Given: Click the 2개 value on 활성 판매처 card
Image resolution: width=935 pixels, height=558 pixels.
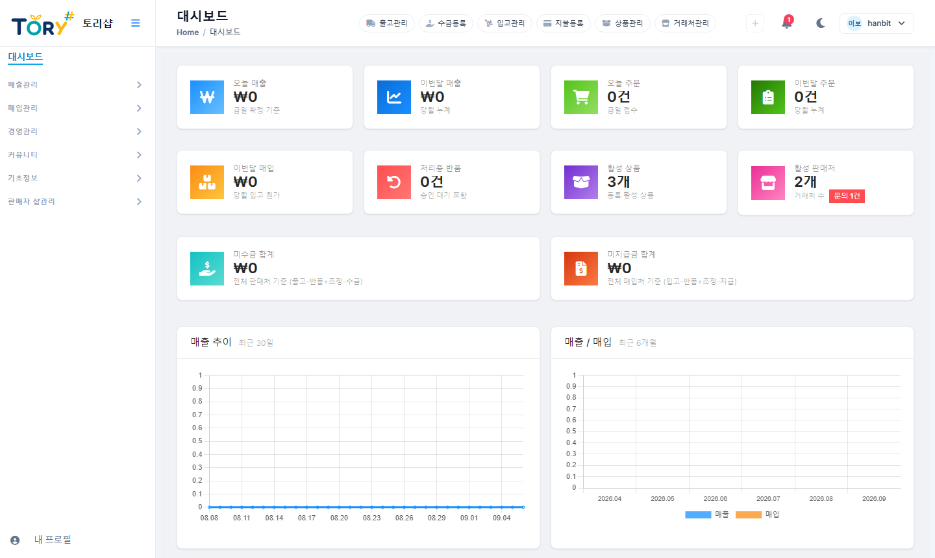Looking at the screenshot, I should coord(806,182).
